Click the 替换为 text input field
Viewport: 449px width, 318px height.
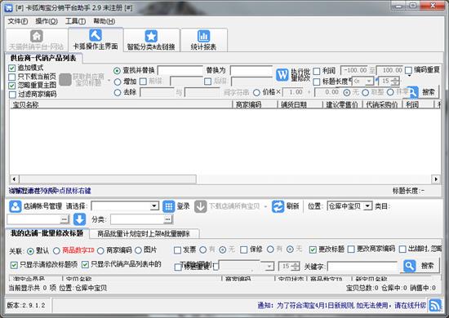(x=251, y=71)
